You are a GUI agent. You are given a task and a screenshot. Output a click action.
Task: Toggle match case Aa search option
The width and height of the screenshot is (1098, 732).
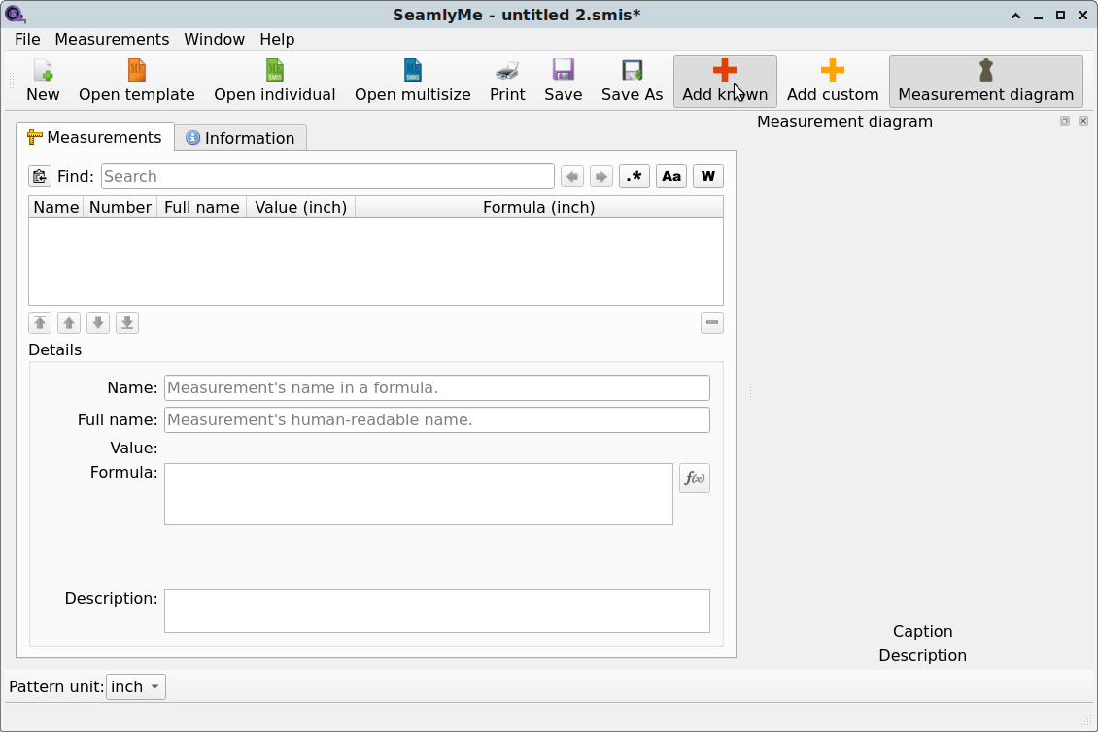670,177
